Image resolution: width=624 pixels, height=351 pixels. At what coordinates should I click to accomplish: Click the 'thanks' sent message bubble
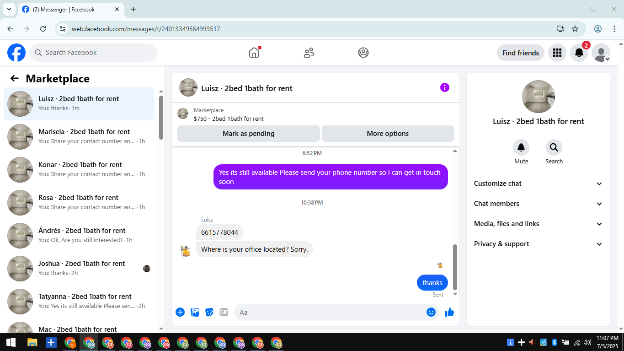(x=432, y=283)
